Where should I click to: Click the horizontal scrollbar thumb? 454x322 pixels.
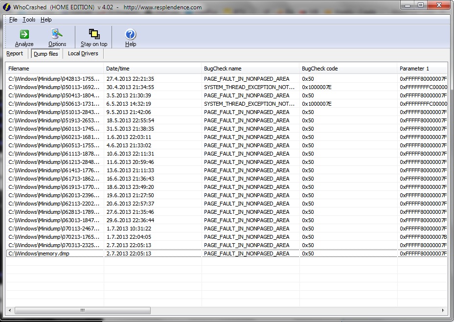[83, 310]
